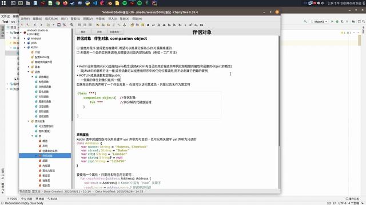Click the find magnifier toolbar icon
The height and width of the screenshot is (205, 366).
[72, 25]
